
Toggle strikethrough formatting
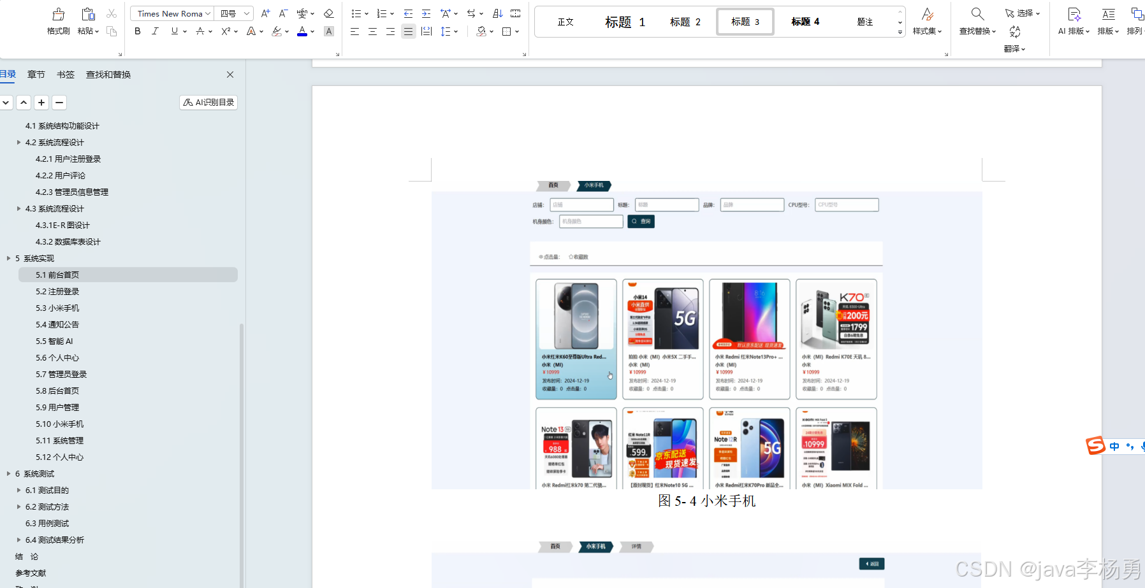tap(200, 31)
